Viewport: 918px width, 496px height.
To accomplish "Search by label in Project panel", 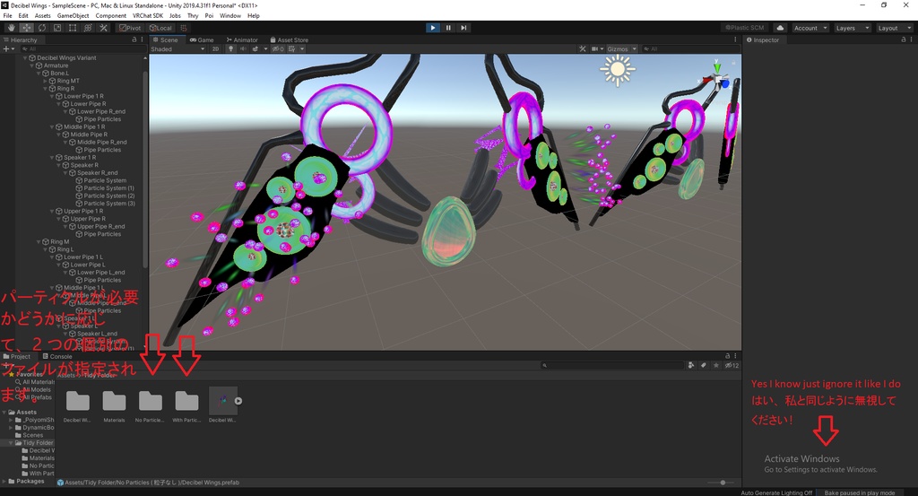I will (704, 365).
